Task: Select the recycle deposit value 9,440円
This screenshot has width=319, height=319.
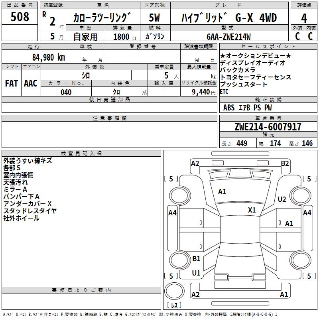Action: [x=198, y=92]
